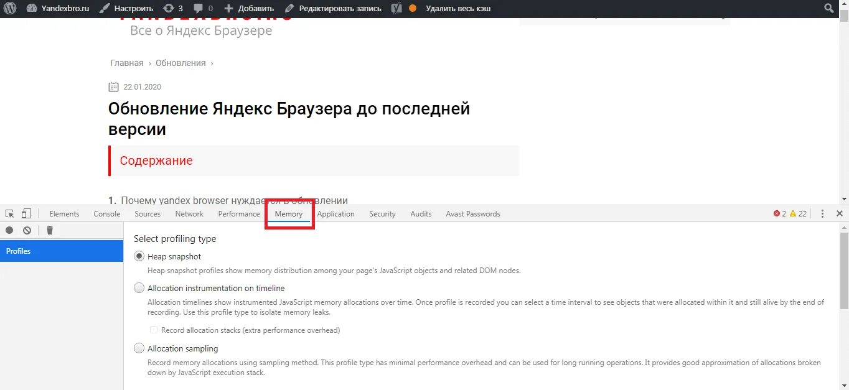
Task: Open Yandexbro.ru site dashboard link
Action: 58,9
